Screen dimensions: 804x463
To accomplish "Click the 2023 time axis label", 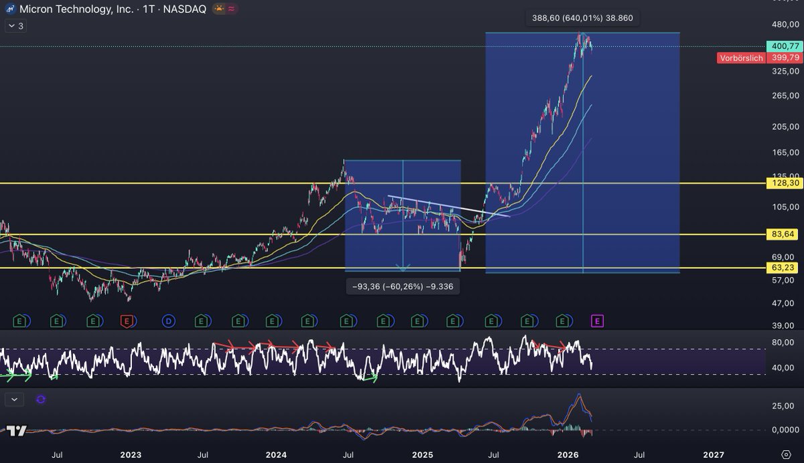I will click(x=131, y=455).
